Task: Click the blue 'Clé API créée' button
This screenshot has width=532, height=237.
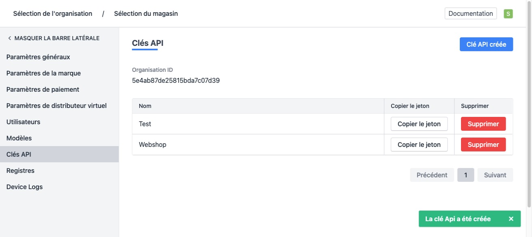Action: (486, 44)
